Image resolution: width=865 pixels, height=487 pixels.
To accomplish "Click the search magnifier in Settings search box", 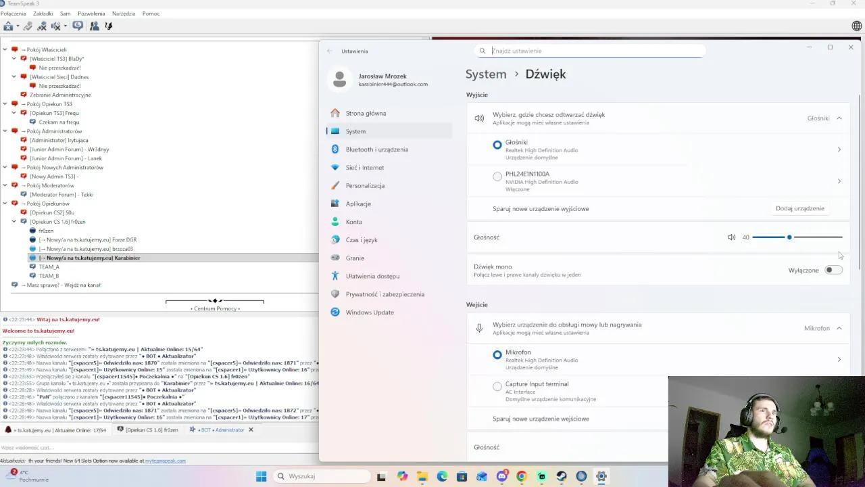I will (x=483, y=51).
